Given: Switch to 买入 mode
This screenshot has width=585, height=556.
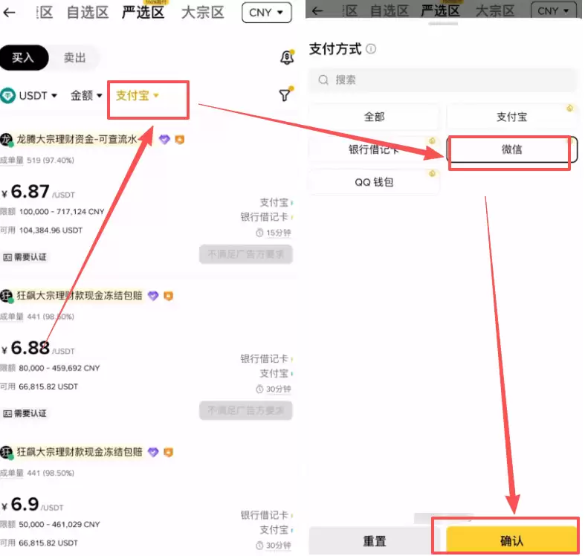Looking at the screenshot, I should pyautogui.click(x=24, y=57).
